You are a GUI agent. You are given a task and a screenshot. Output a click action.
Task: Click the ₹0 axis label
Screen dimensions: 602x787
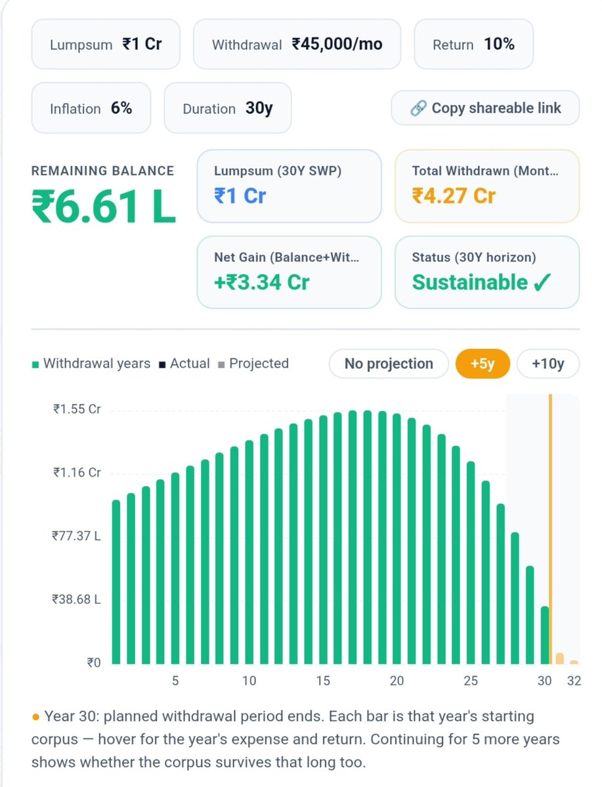pos(94,663)
